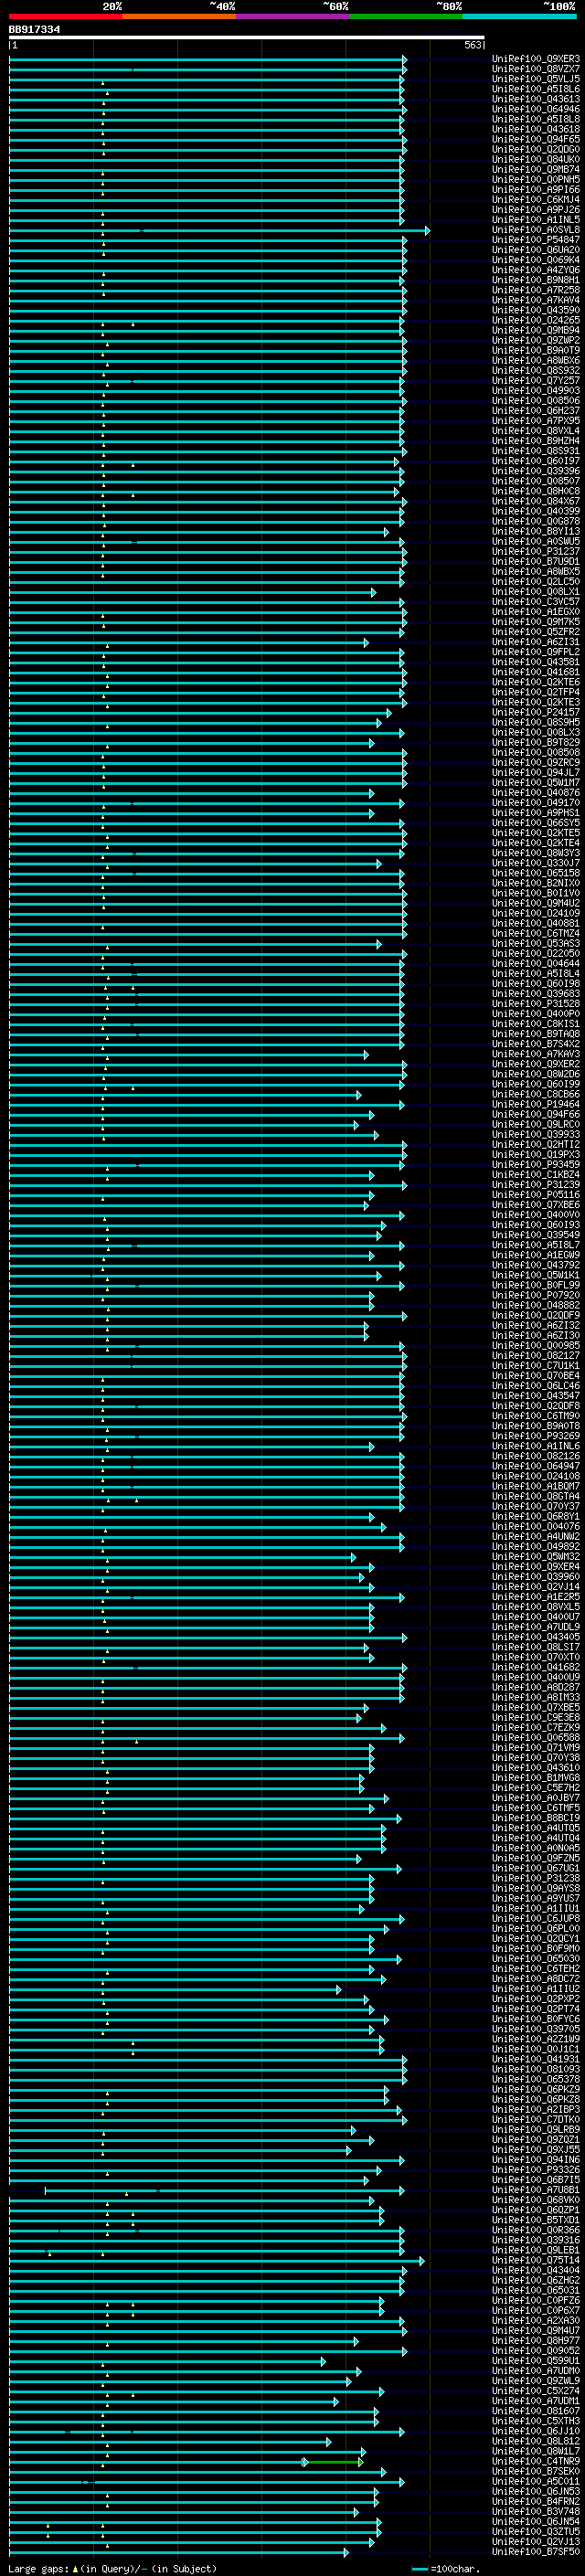Select hit UniRef100_Q9ZWP2
This screenshot has width=585, height=2576.
coord(536,340)
